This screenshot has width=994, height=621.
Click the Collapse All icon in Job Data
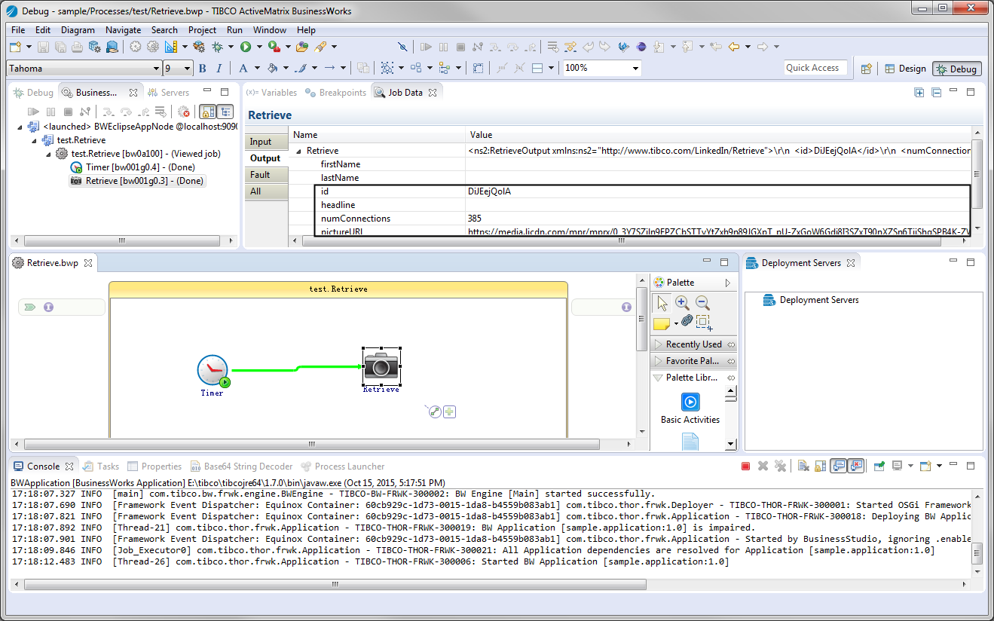pos(937,93)
